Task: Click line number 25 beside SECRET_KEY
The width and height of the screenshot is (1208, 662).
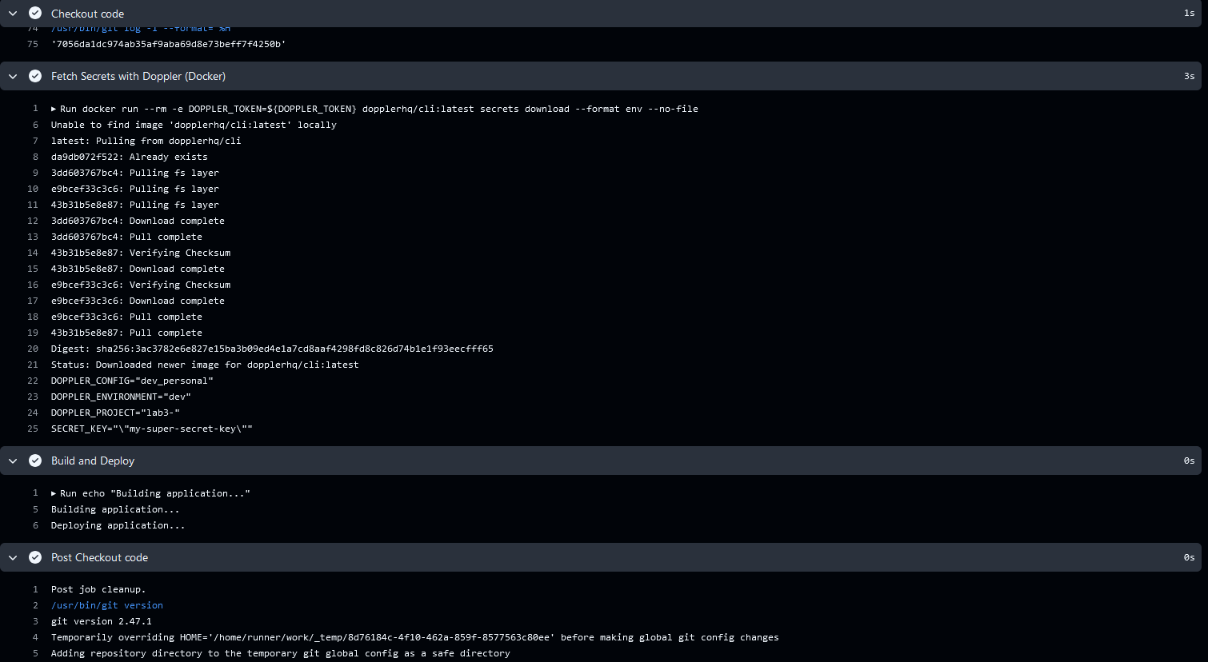Action: (33, 429)
